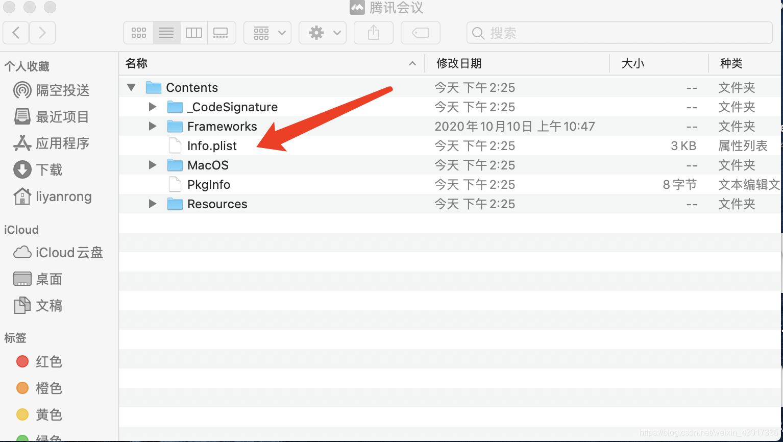
Task: Click the 8 字节 size cell
Action: click(x=680, y=185)
